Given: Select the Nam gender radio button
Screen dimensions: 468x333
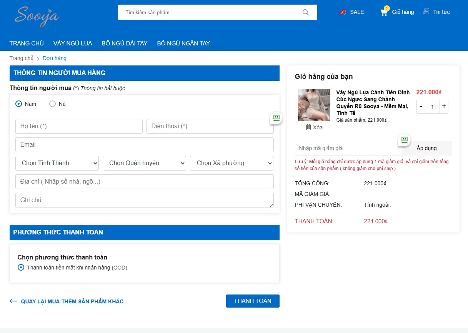Looking at the screenshot, I should coord(18,104).
